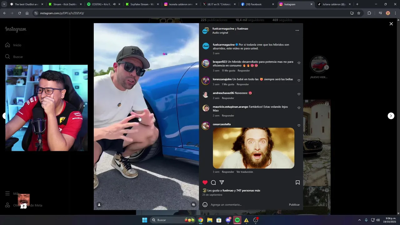Open the Windows Start menu

pos(145,220)
